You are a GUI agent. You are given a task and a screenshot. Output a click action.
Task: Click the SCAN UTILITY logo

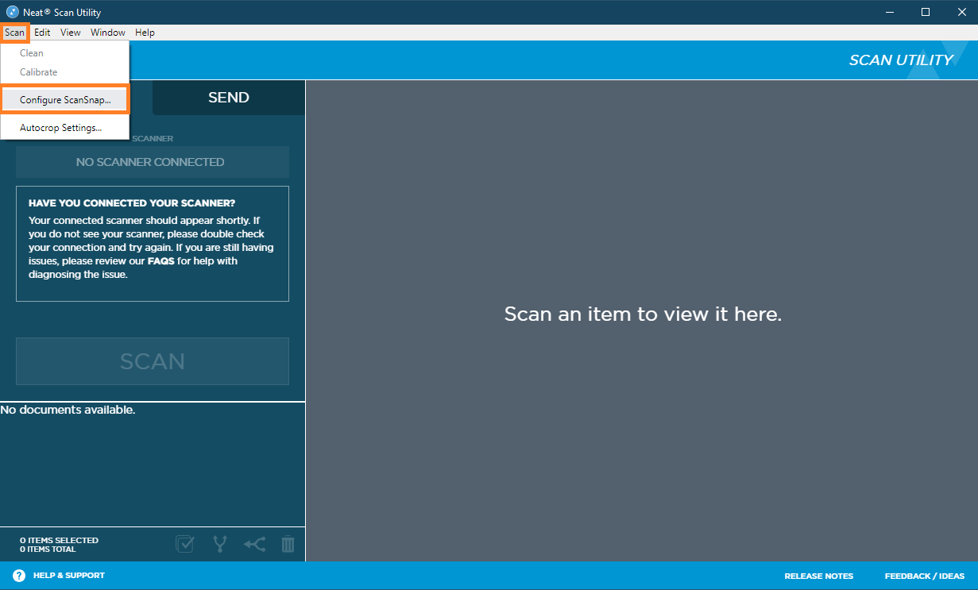point(900,59)
